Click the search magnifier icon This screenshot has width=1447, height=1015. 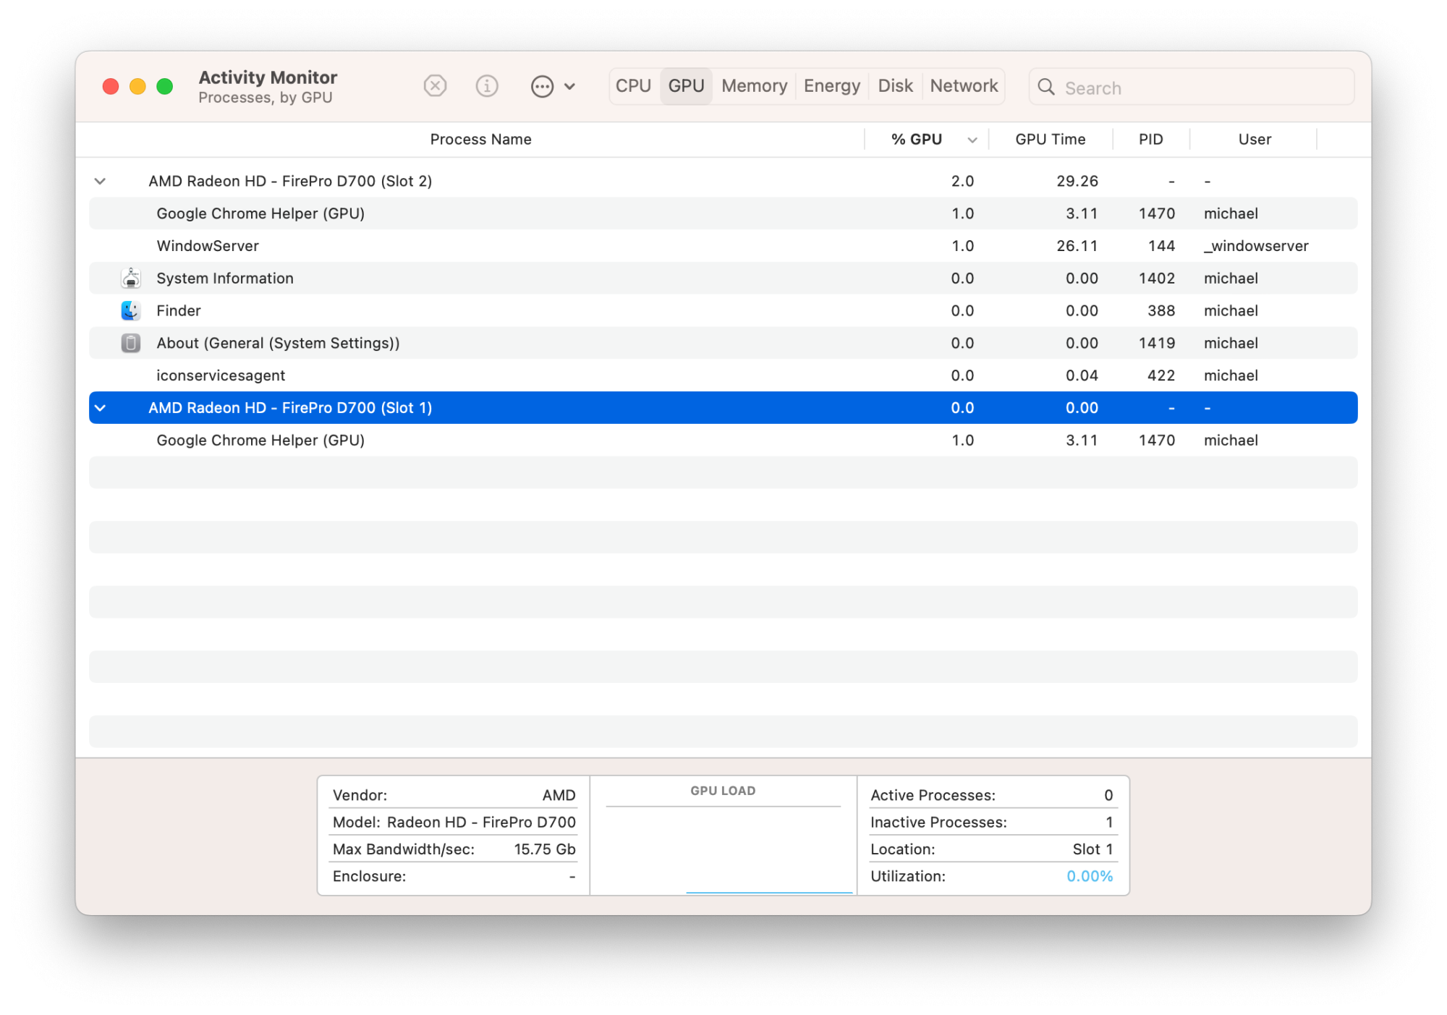(x=1046, y=87)
